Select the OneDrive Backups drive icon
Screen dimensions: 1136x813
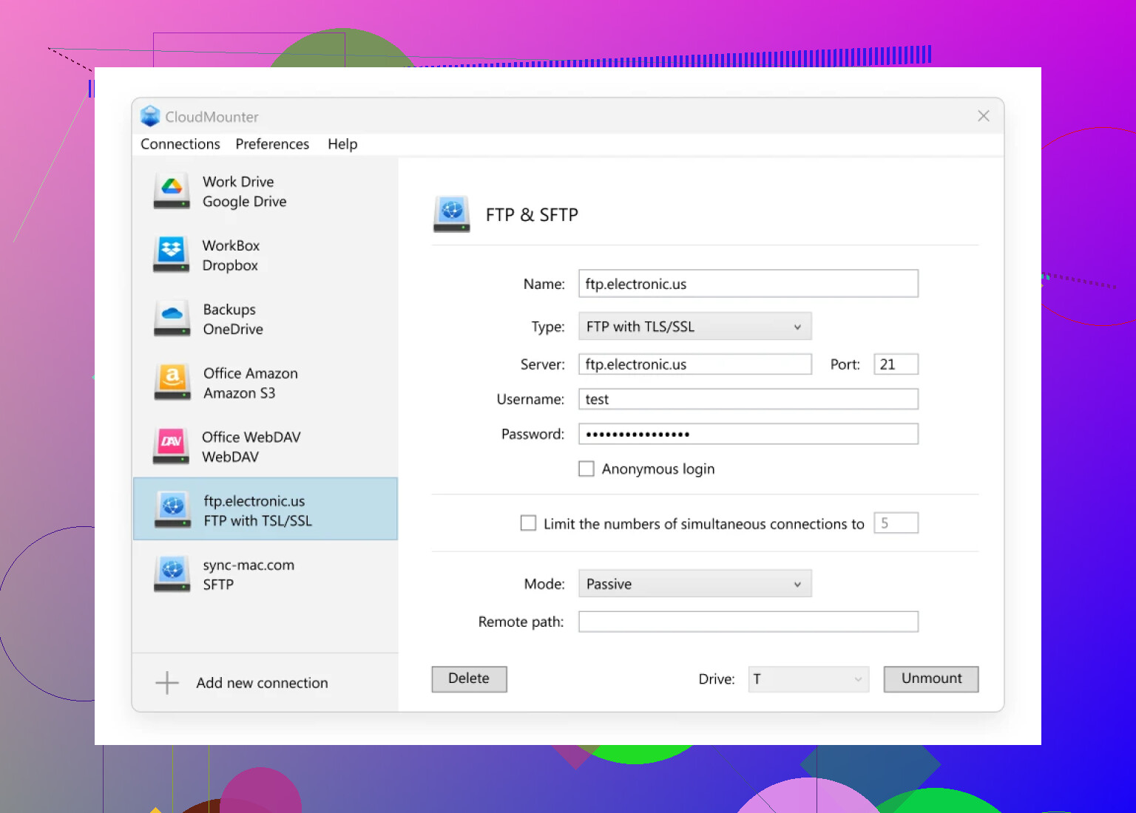click(172, 319)
